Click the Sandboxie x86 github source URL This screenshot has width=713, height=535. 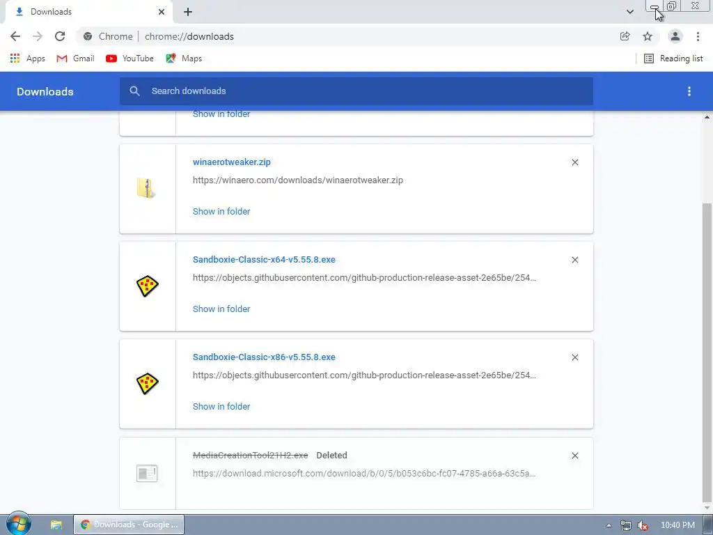[364, 375]
